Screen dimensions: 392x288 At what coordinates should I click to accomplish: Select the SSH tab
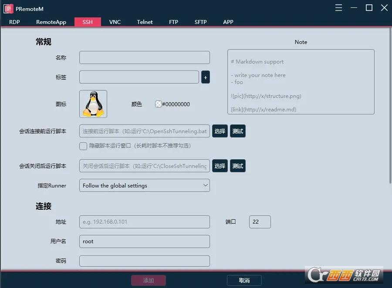(88, 22)
